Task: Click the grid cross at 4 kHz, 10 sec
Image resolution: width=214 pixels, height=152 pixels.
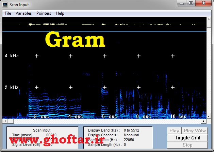Action: (x=172, y=56)
